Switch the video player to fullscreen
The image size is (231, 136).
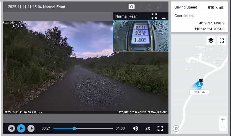[160, 128]
